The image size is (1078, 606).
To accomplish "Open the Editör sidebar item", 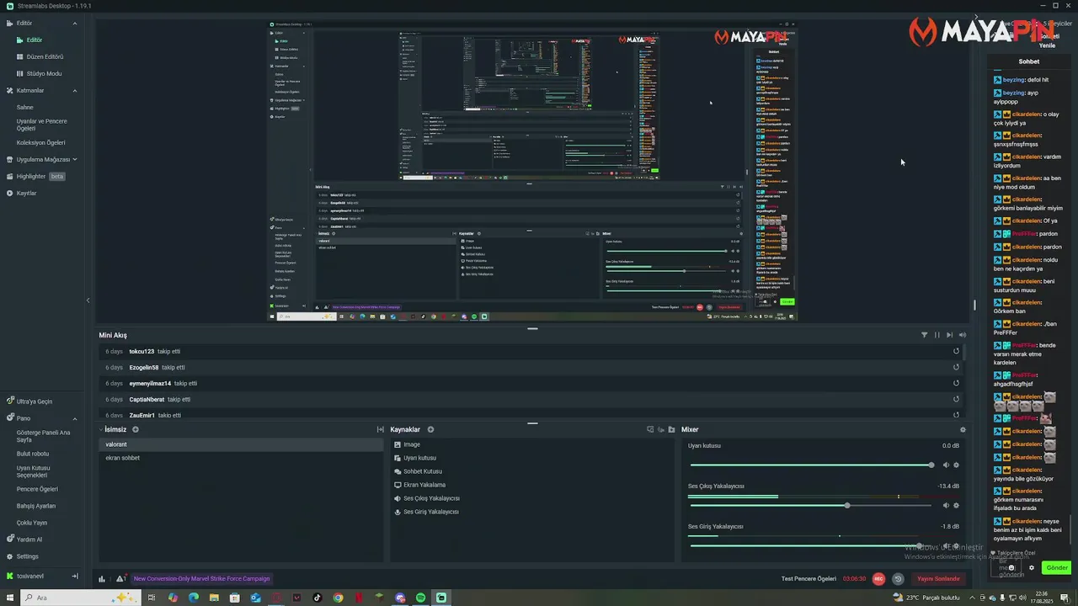I will [x=34, y=40].
